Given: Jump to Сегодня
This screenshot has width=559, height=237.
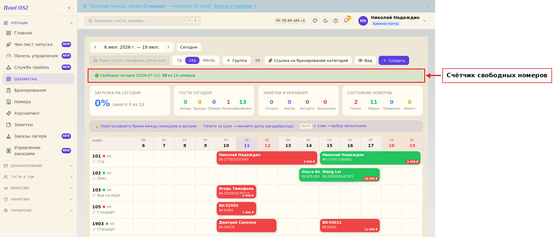Looking at the screenshot, I should (189, 47).
